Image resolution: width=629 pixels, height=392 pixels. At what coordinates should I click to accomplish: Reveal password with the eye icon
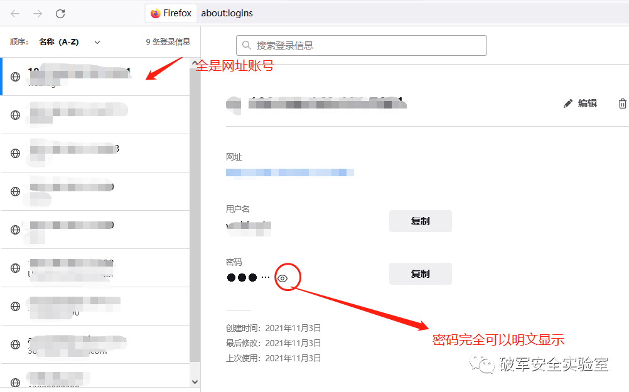click(x=282, y=278)
